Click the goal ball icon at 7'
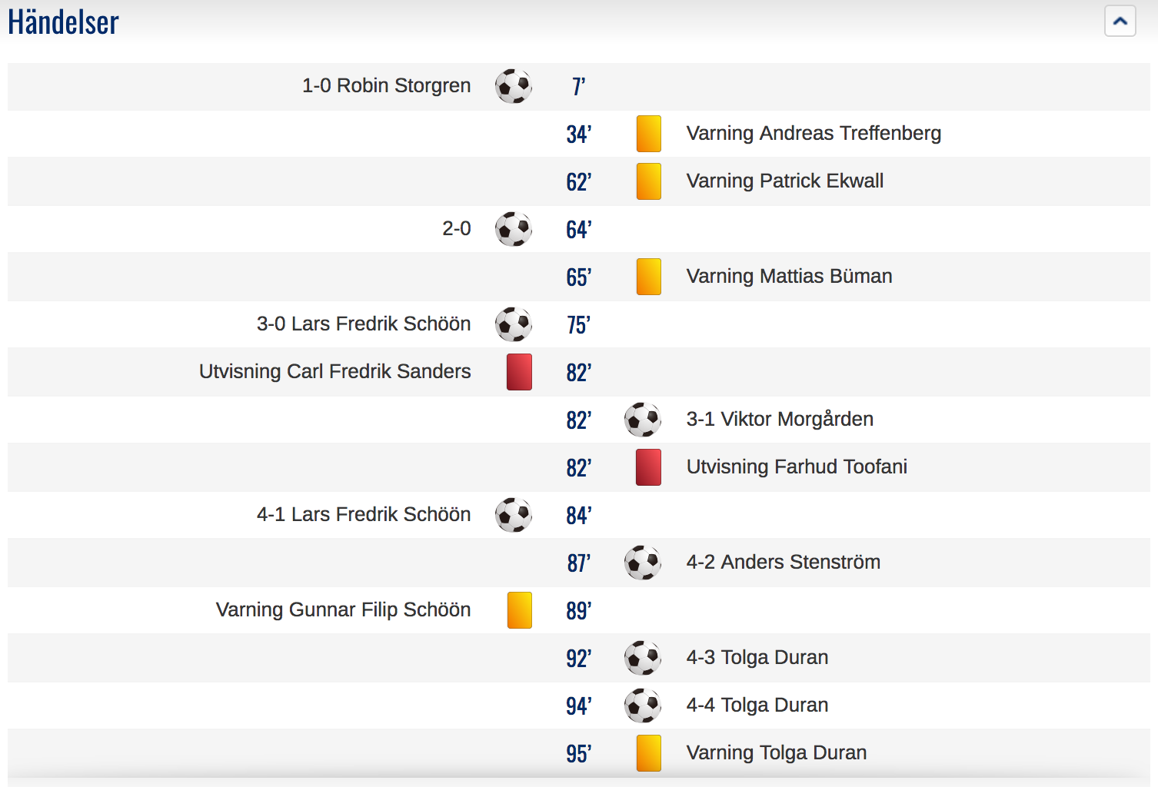Image resolution: width=1158 pixels, height=787 pixels. [x=514, y=86]
